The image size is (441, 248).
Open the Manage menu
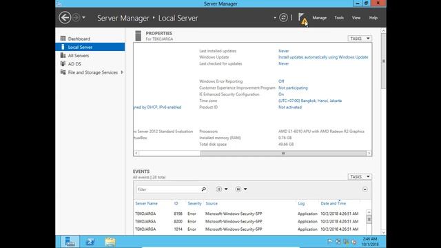[320, 18]
